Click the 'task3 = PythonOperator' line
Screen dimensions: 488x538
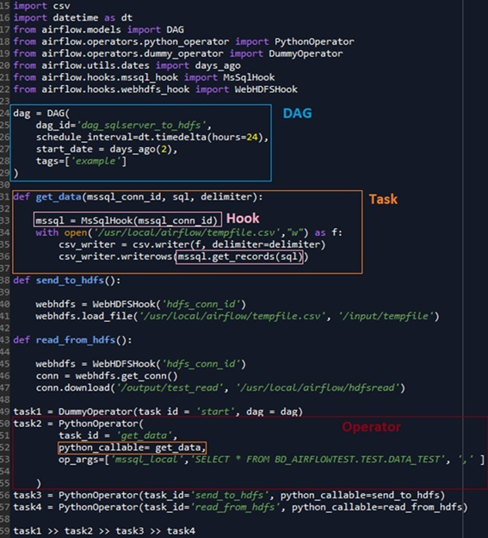pos(229,496)
